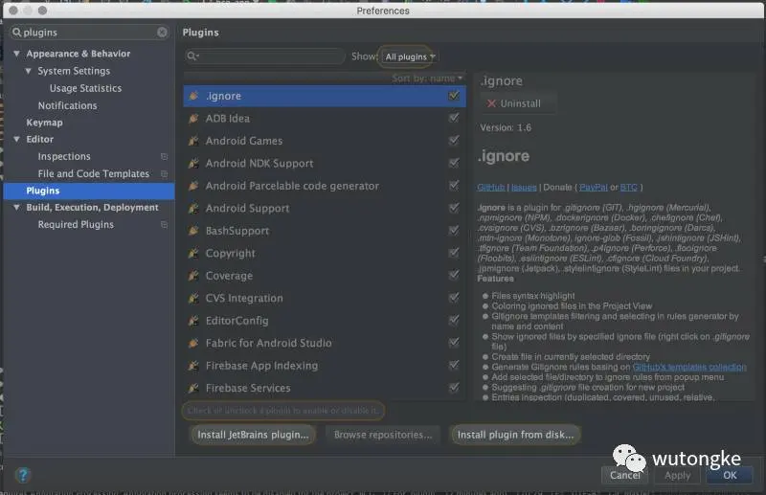Focus the plugin list filter field
766x495 pixels.
click(265, 56)
